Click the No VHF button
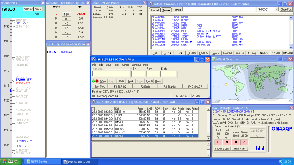Viewport: 294px width, 165px height. tap(276, 53)
